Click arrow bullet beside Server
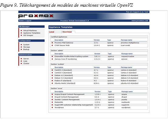The height and width of the screenshot is (131, 168). (x=21, y=59)
